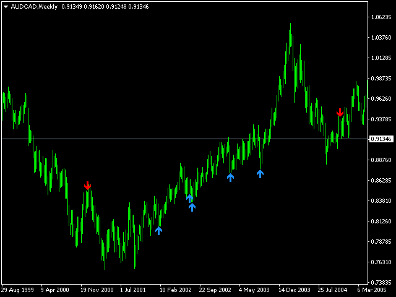Image resolution: width=396 pixels, height=297 pixels.
Task: Click the red down arrow near 19 Nov 2000
Action: pyautogui.click(x=87, y=186)
